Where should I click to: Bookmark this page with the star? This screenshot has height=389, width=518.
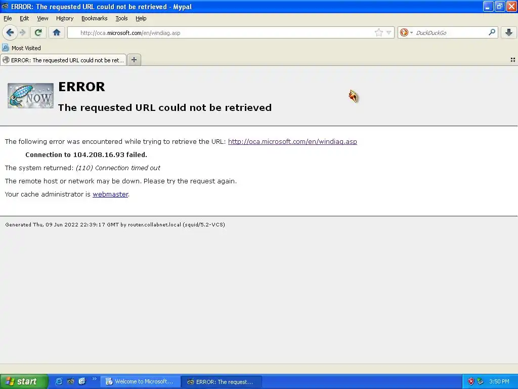click(x=378, y=32)
